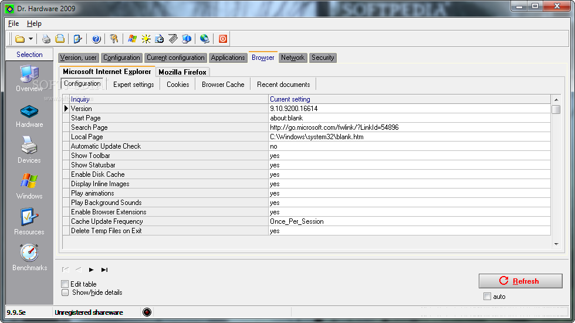Viewport: 575px width, 323px height.
Task: Open the Cookies sub-tab
Action: pos(178,85)
